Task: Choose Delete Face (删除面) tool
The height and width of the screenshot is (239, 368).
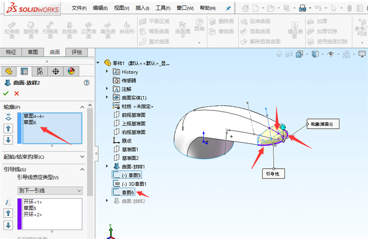Action: 222,21
